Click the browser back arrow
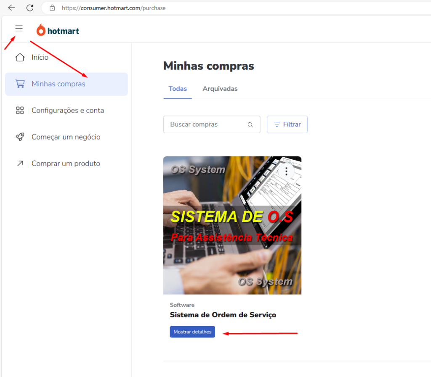Screen dimensions: 431x377 click(x=11, y=8)
